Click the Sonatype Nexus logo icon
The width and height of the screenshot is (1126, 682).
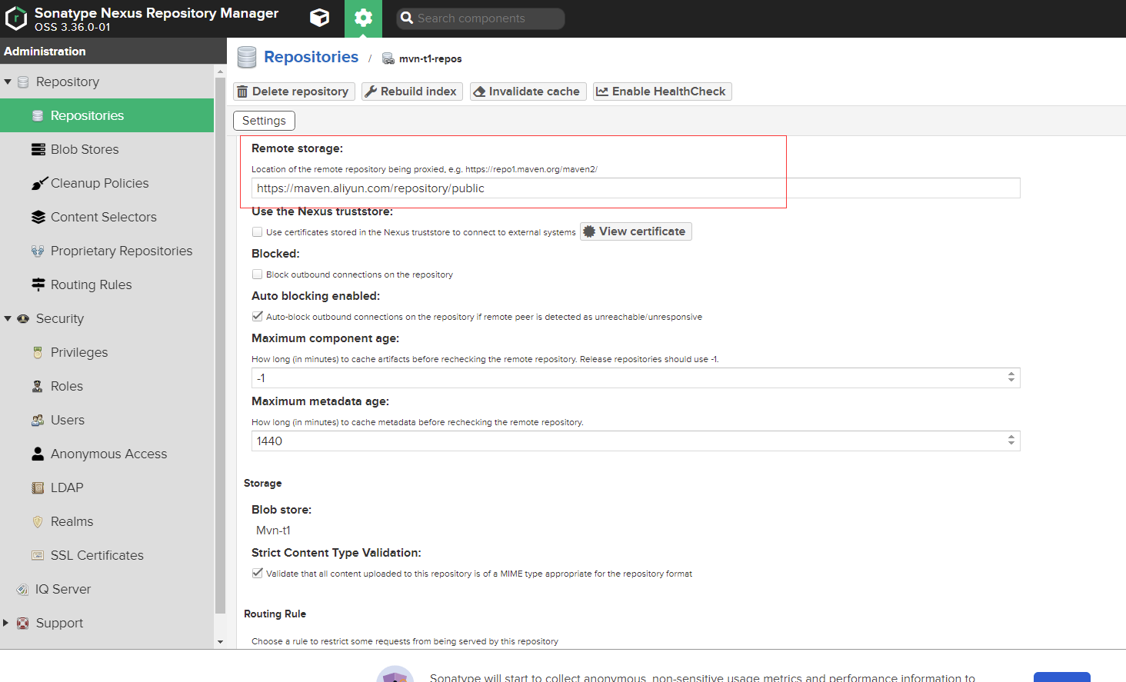[16, 18]
